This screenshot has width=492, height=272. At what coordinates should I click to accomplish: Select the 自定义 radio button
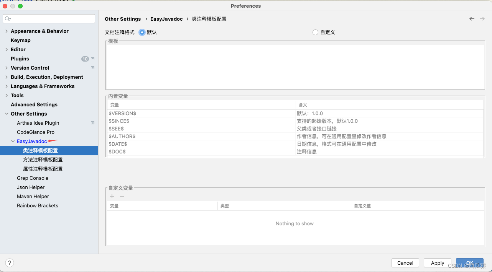coord(315,33)
